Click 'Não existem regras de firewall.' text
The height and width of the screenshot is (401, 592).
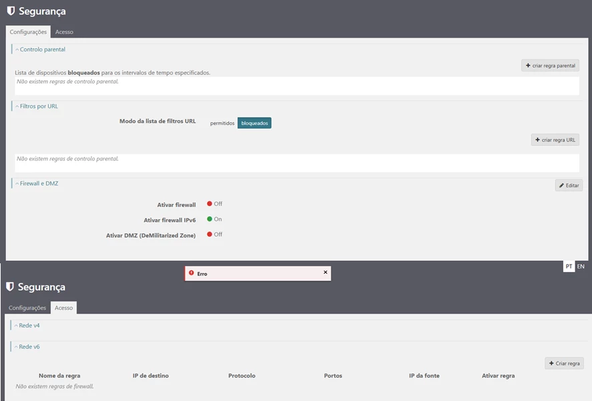coord(55,386)
